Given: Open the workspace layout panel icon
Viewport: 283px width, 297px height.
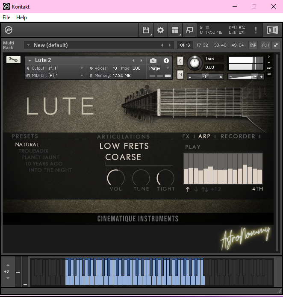Looking at the screenshot, I should [x=175, y=30].
